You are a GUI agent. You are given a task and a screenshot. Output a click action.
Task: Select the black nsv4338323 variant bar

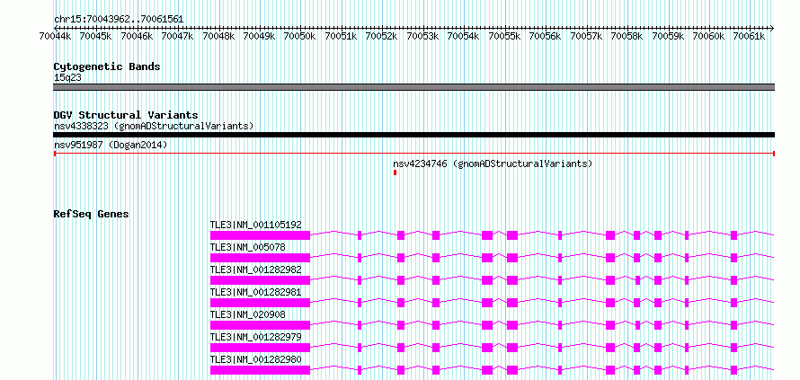(x=413, y=135)
